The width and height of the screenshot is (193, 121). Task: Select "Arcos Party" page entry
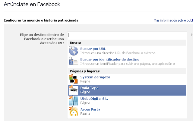pyautogui.click(x=90, y=109)
